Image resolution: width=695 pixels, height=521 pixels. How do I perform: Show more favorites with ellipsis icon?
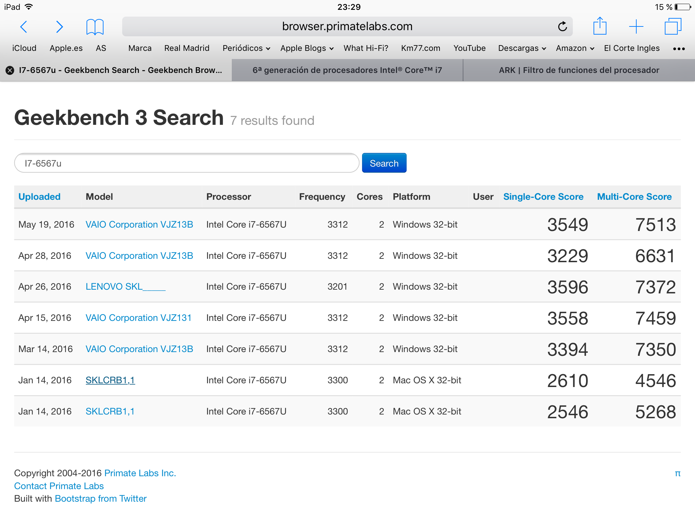679,49
